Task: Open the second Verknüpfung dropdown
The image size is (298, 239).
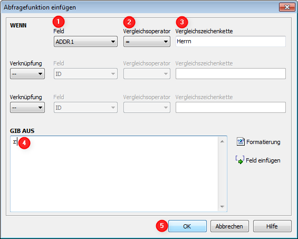Action: coord(27,108)
